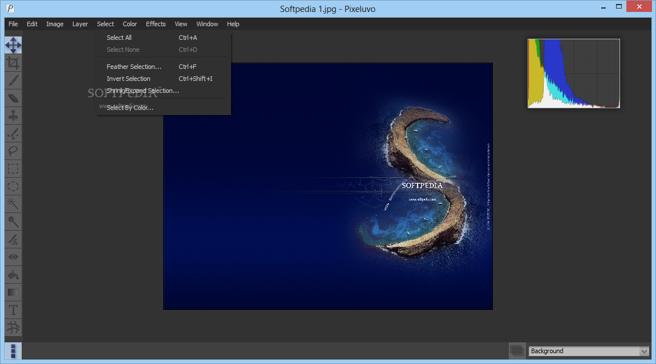Open the Background layer dropdown

pos(589,351)
